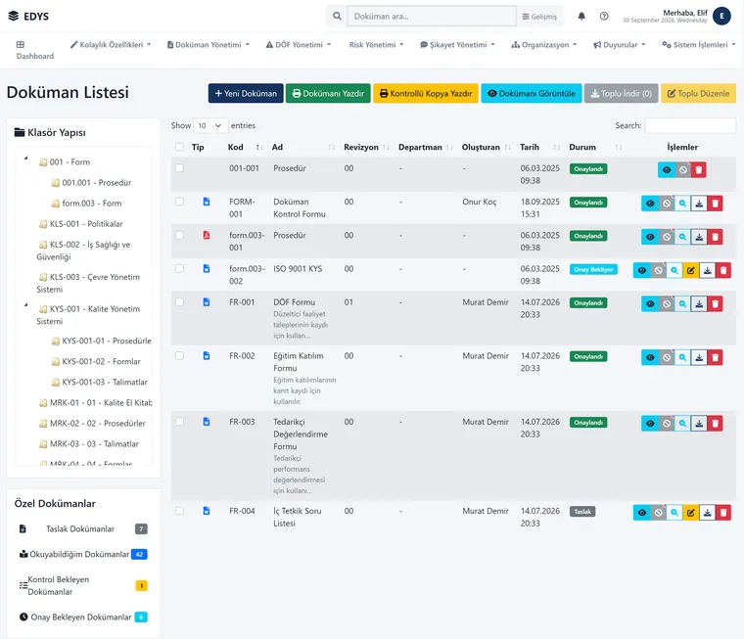Check the box next to FR-004
The height and width of the screenshot is (639, 744).
[x=179, y=511]
